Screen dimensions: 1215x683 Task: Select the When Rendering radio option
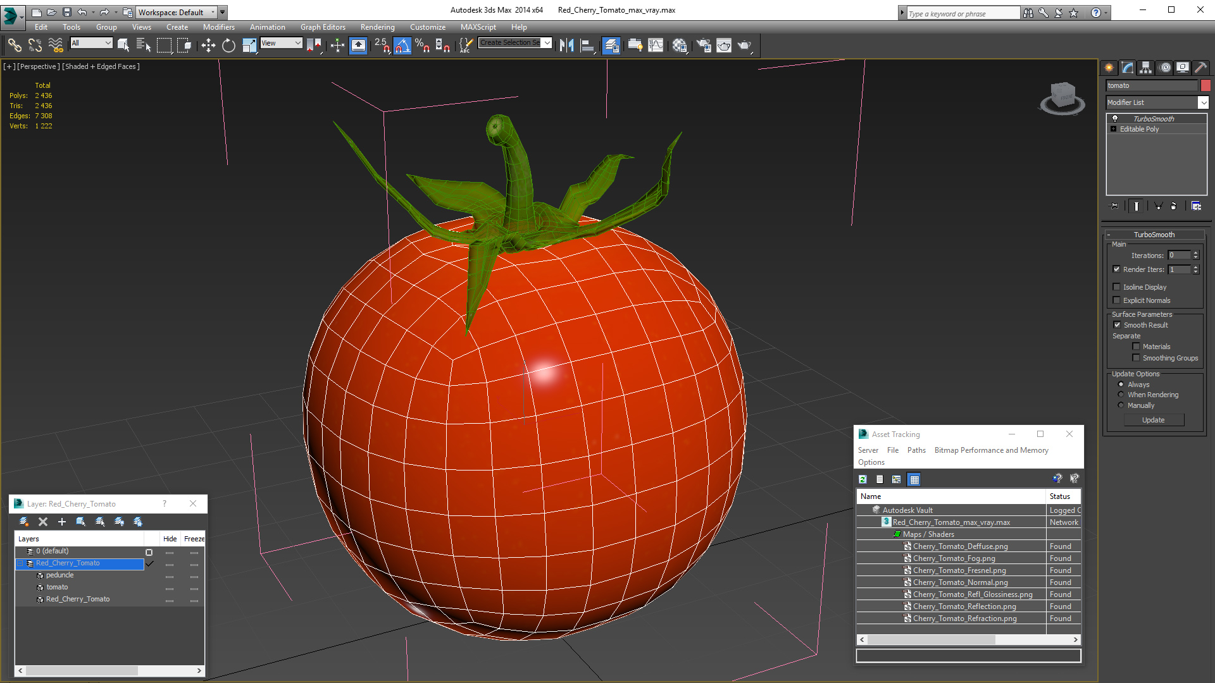click(1121, 395)
